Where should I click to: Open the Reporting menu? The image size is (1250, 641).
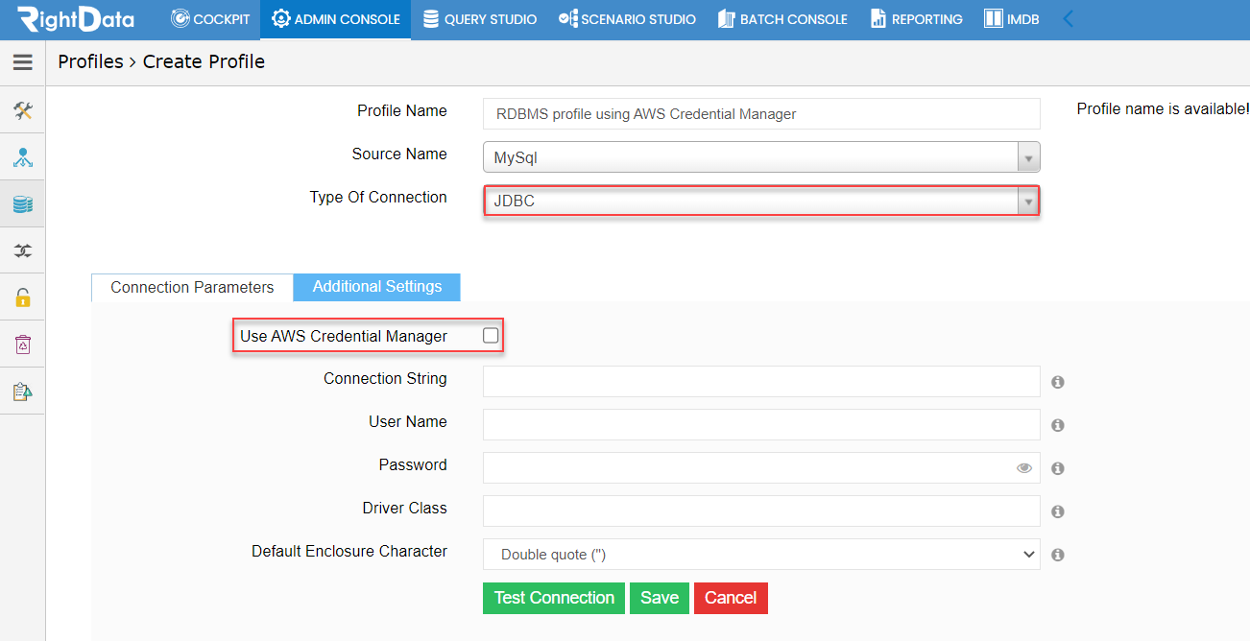(916, 19)
